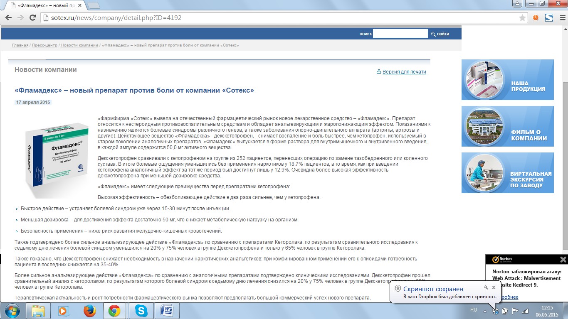Open Action Center flag icon
The image size is (568, 319).
515,311
